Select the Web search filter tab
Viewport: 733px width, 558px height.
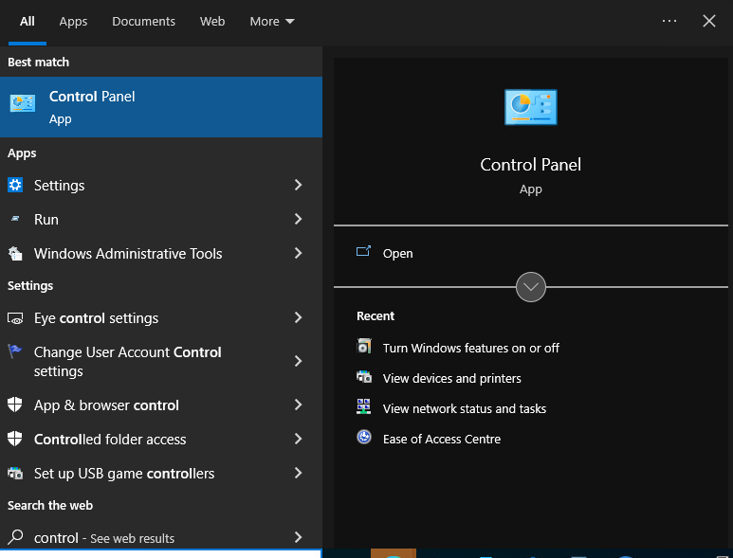click(212, 21)
